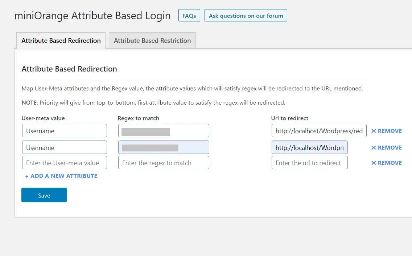This screenshot has width=412, height=256.
Task: Remove the first attribute row
Action: [x=387, y=131]
